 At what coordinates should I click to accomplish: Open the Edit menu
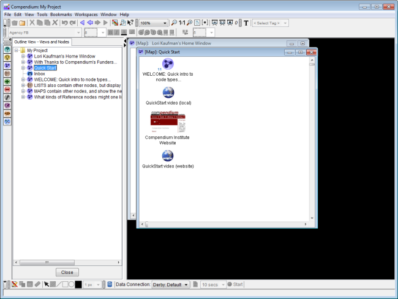18,15
